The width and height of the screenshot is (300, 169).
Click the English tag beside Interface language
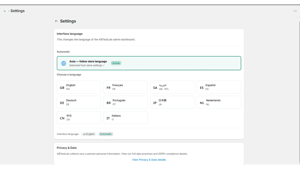[89, 134]
